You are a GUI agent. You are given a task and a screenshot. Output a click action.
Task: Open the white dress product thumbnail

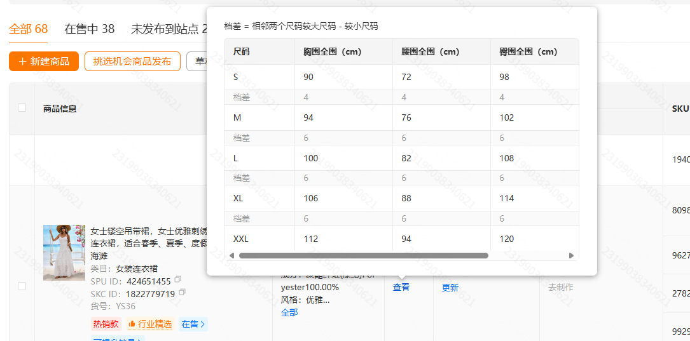coord(64,253)
